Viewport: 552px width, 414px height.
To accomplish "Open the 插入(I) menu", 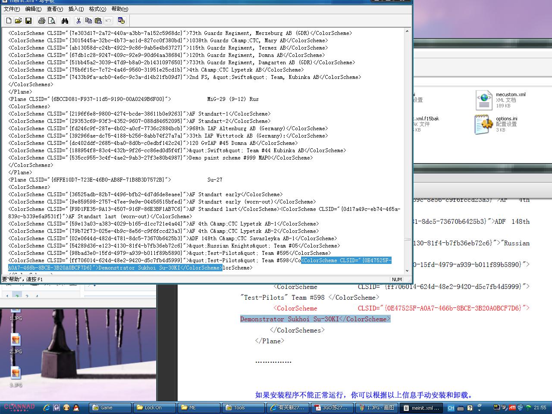I will (x=76, y=9).
